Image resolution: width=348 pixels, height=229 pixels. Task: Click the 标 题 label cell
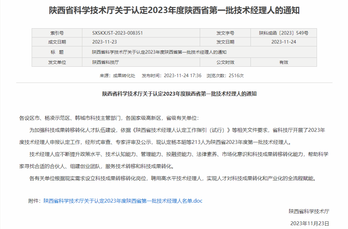tap(57, 52)
